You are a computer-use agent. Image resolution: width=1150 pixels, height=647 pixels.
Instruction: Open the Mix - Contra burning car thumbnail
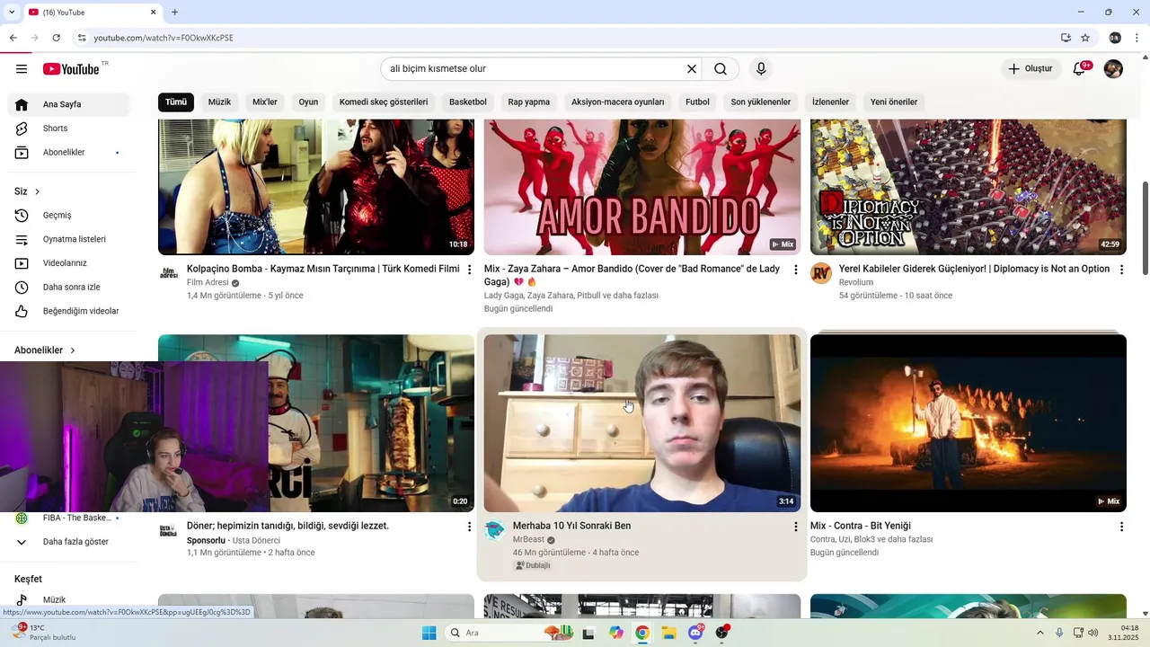pos(969,423)
